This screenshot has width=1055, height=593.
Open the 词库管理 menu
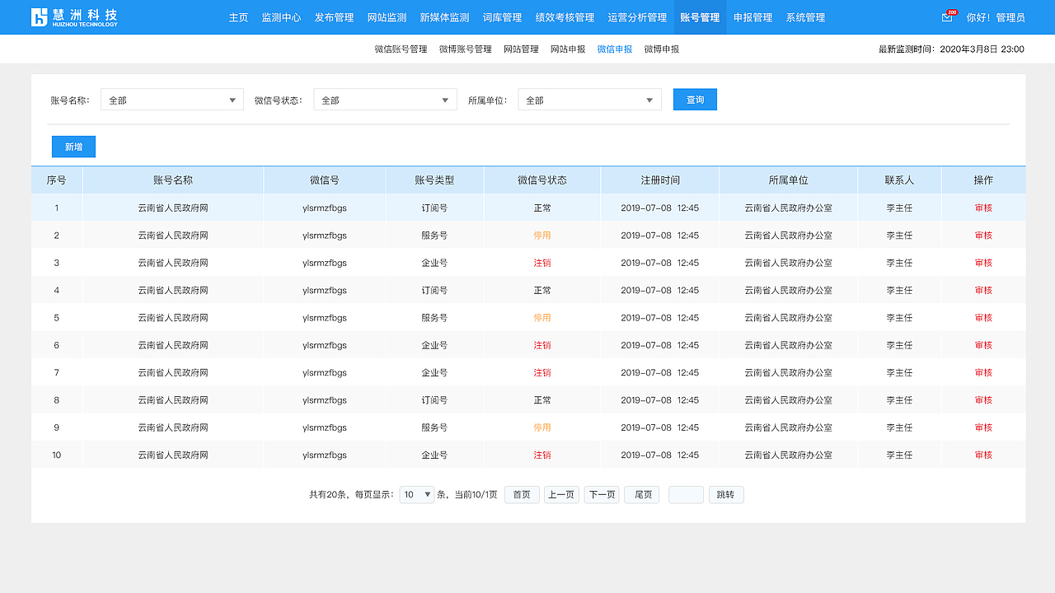click(504, 16)
